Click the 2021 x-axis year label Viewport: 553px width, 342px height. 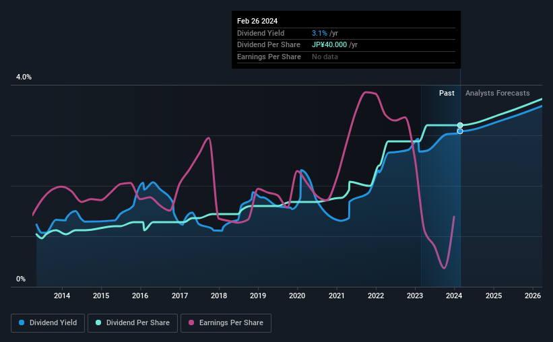coord(337,296)
